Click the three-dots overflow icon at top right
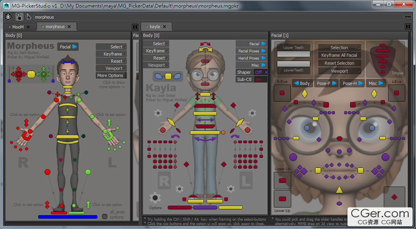The height and width of the screenshot is (229, 416). (408, 17)
